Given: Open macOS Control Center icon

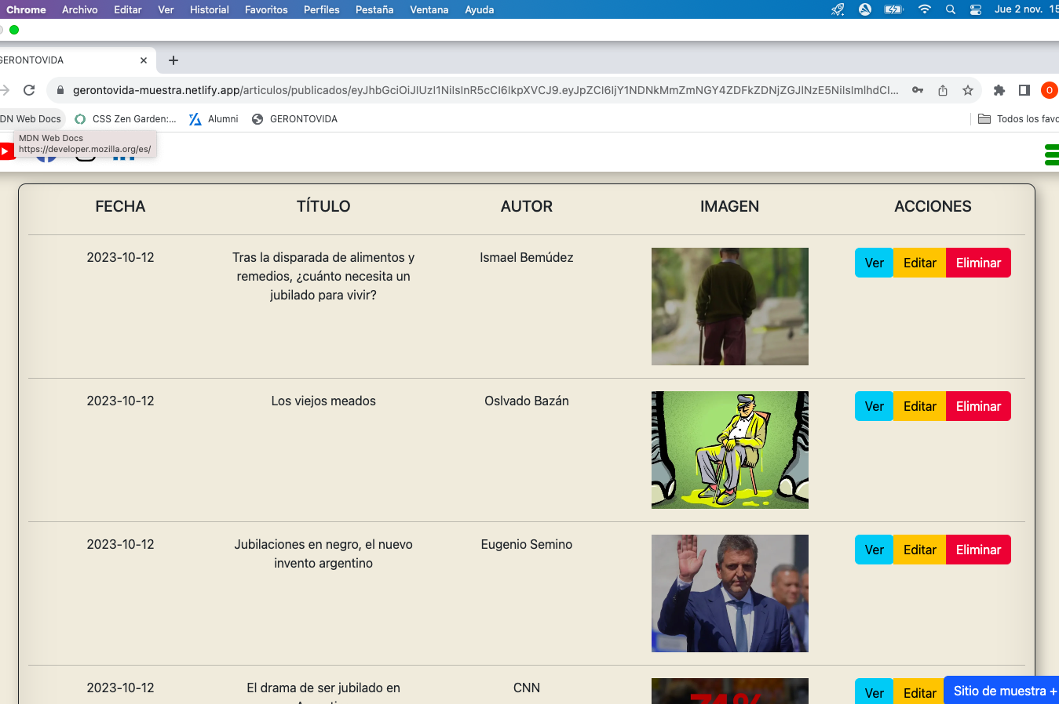Looking at the screenshot, I should [976, 9].
